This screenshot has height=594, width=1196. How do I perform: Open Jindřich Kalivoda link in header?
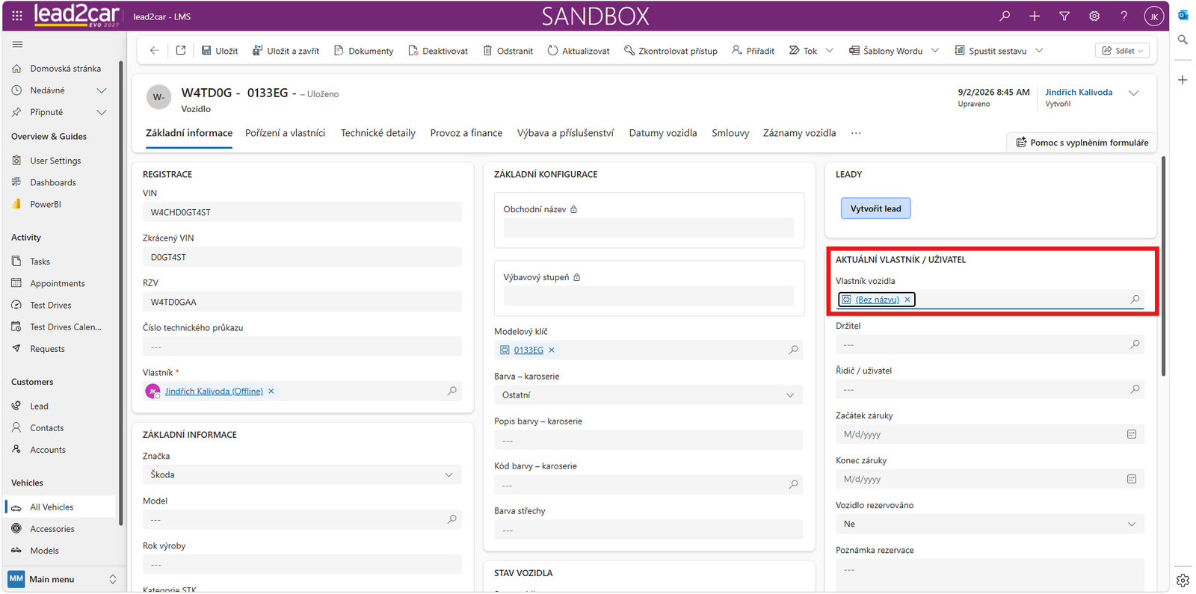(1079, 93)
